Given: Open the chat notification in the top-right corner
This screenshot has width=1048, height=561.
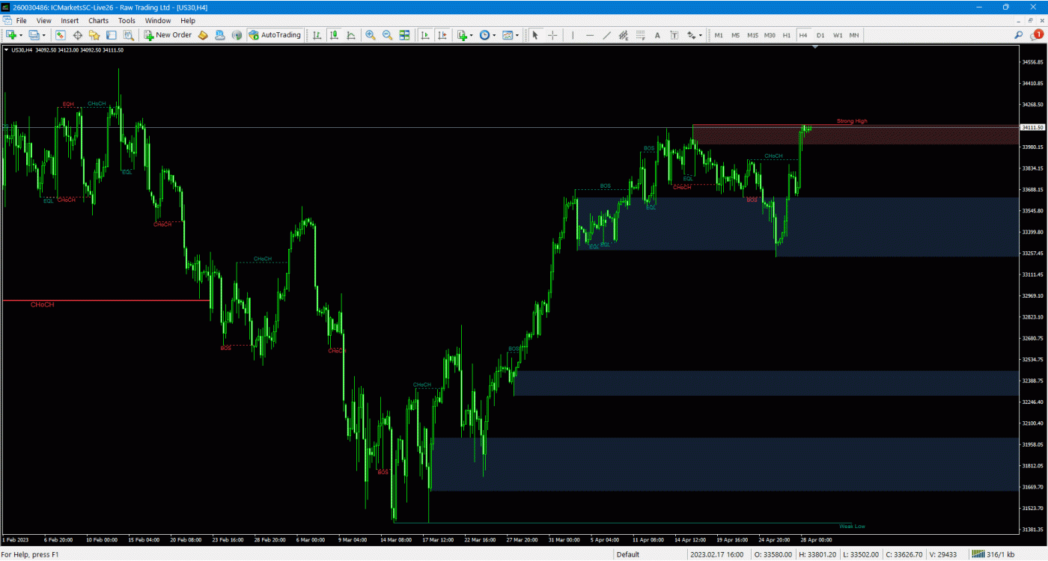Looking at the screenshot, I should pos(1038,34).
